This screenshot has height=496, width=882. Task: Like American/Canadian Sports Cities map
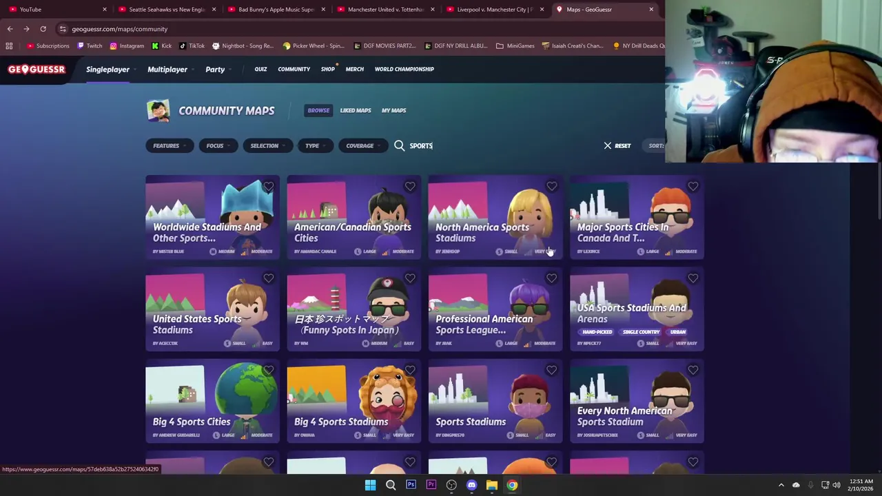[410, 186]
